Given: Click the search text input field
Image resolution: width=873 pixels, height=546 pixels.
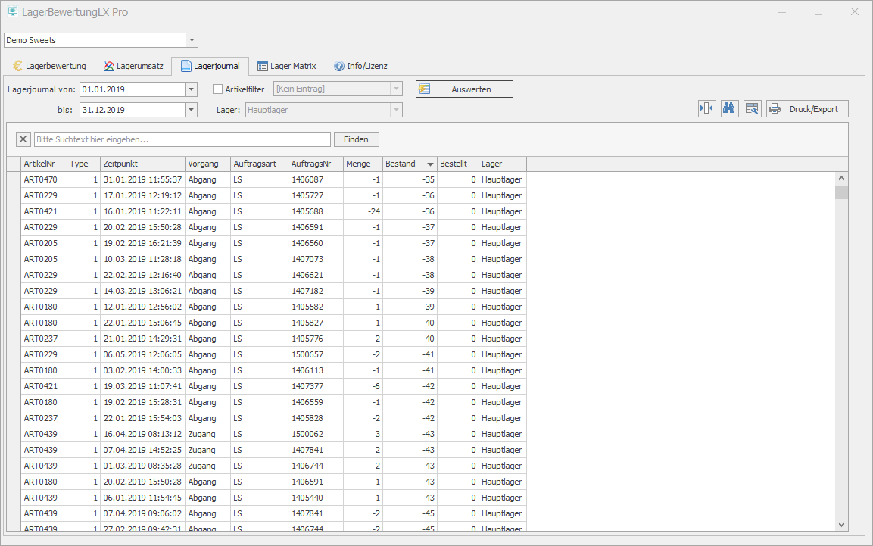Looking at the screenshot, I should tap(182, 139).
